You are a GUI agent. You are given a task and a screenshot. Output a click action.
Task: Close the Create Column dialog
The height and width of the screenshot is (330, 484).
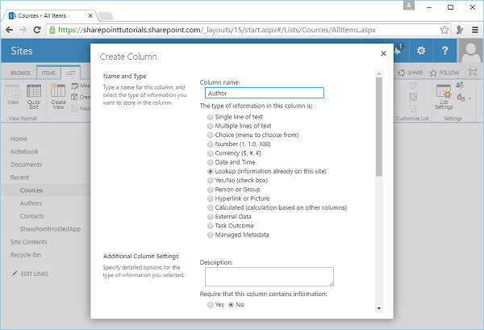click(382, 54)
